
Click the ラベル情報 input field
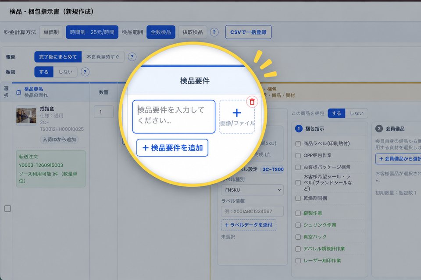(x=252, y=211)
